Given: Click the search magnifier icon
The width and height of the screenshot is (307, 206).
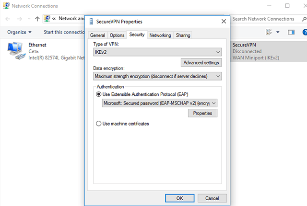Looking at the screenshot, I should 304,19.
